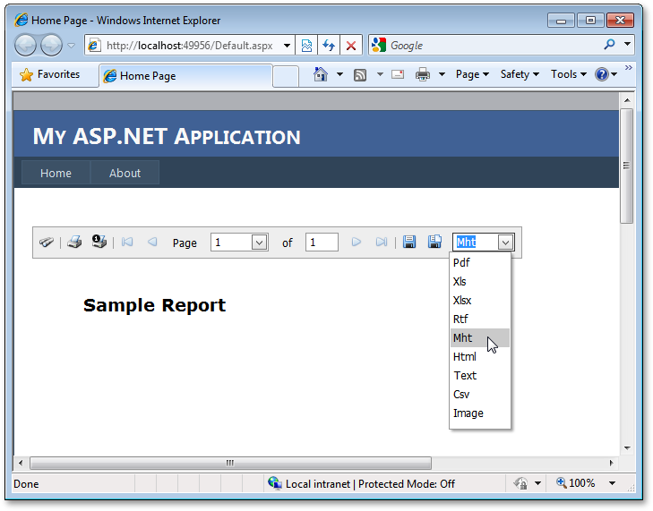This screenshot has height=511, width=653.
Task: Click the Sample Report heading
Action: coord(154,305)
